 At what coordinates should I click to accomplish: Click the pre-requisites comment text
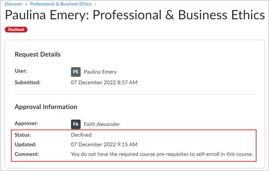[x=162, y=154]
